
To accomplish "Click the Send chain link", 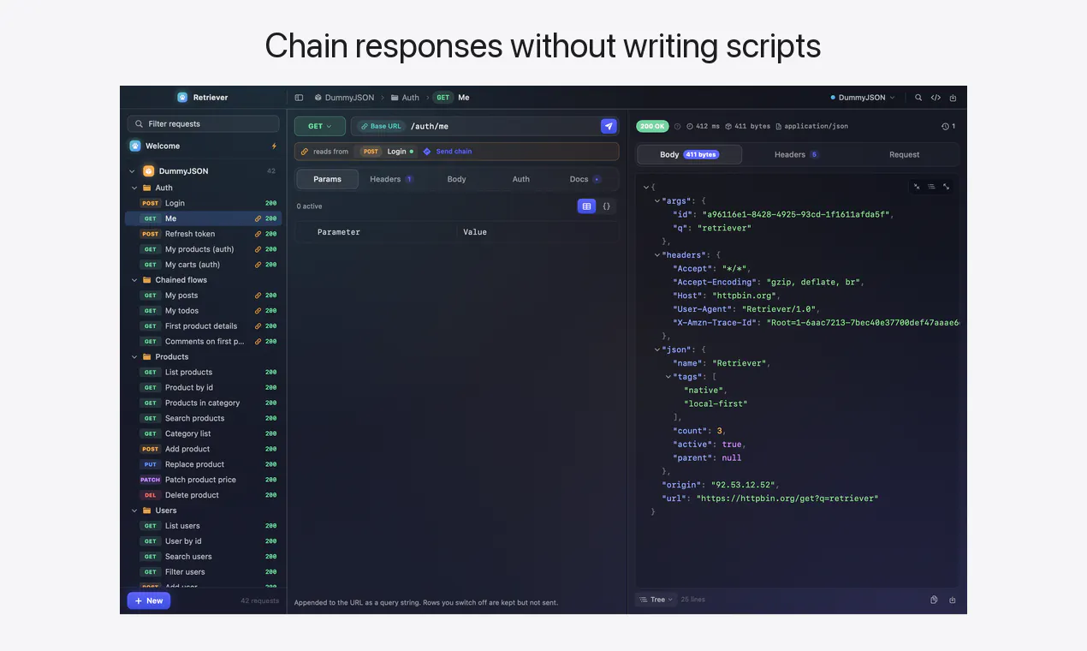I will tap(454, 152).
